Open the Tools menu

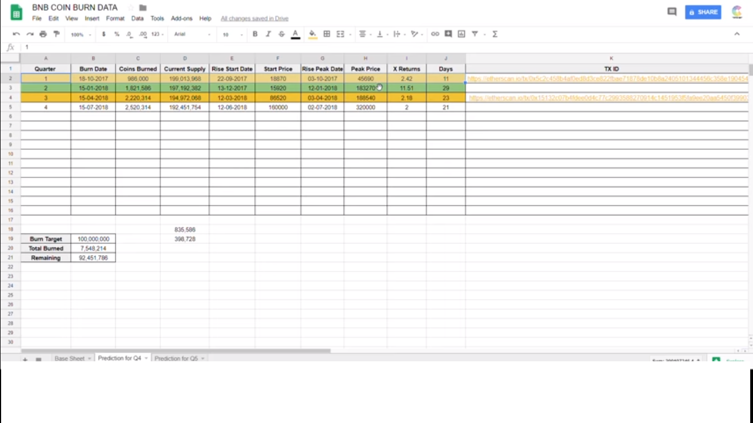[157, 18]
